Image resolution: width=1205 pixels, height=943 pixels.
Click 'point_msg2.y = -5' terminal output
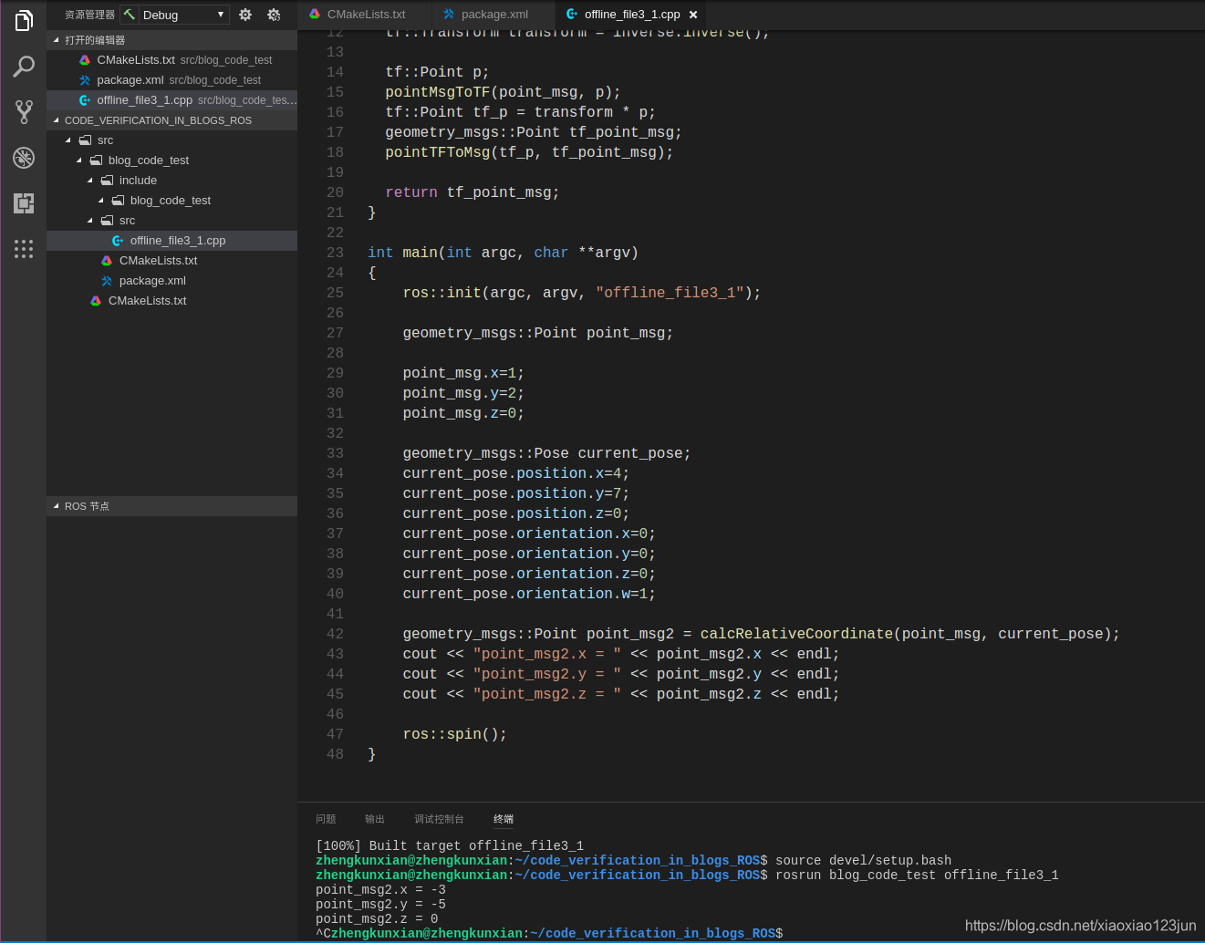pyautogui.click(x=380, y=905)
